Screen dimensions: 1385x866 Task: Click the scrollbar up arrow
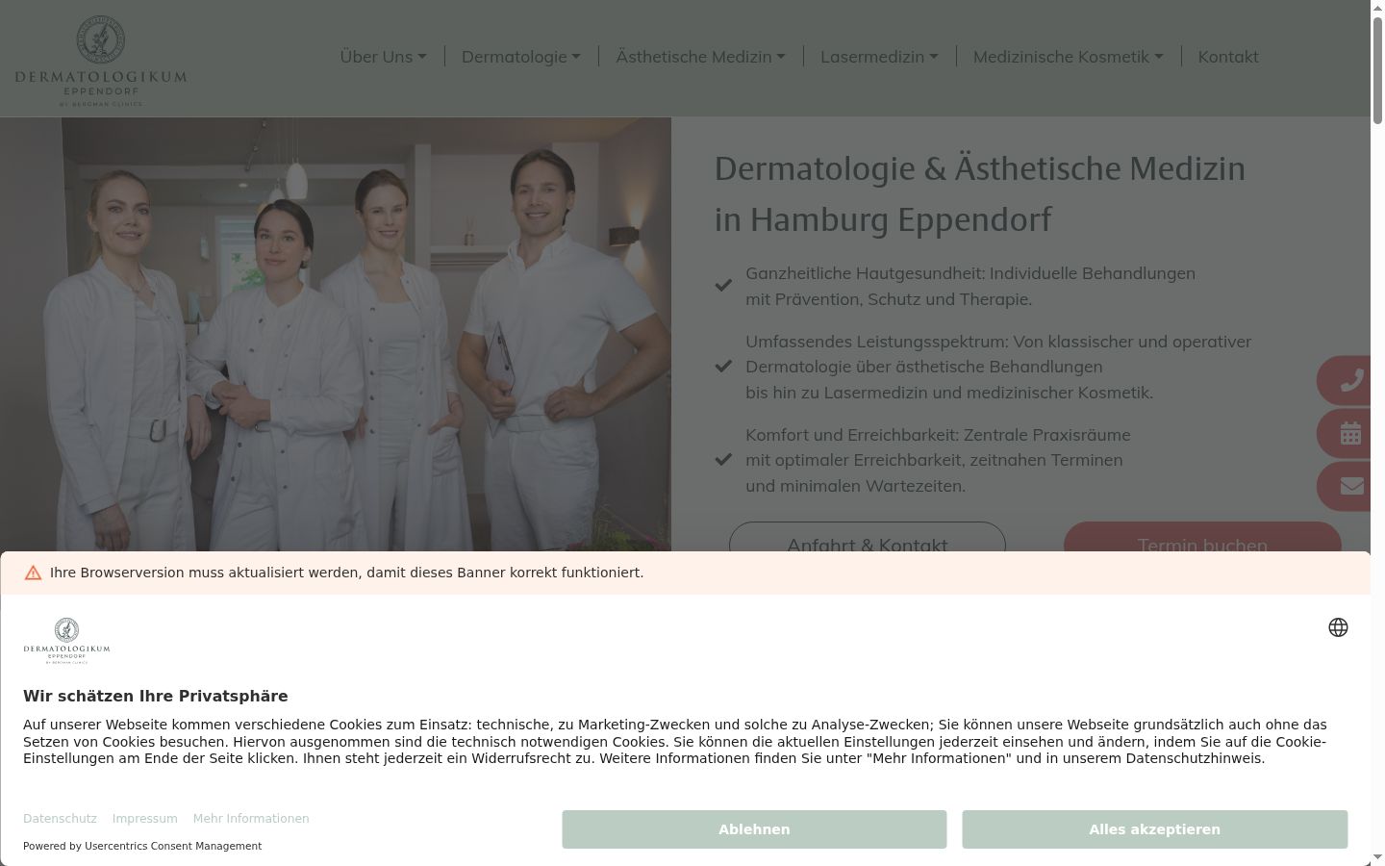[1377, 8]
